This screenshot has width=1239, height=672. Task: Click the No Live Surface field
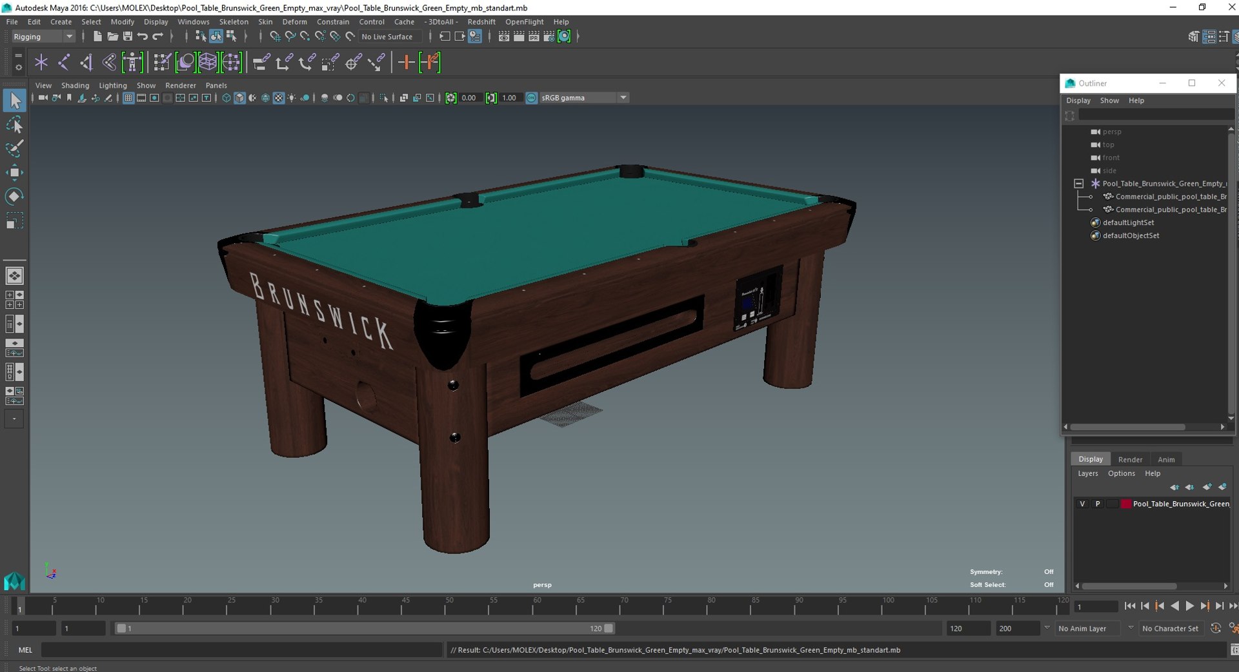pyautogui.click(x=390, y=37)
